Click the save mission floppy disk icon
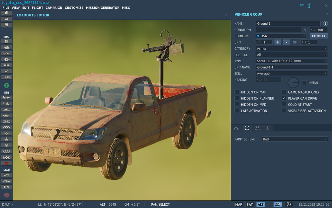The image size is (332, 208). pos(6,25)
